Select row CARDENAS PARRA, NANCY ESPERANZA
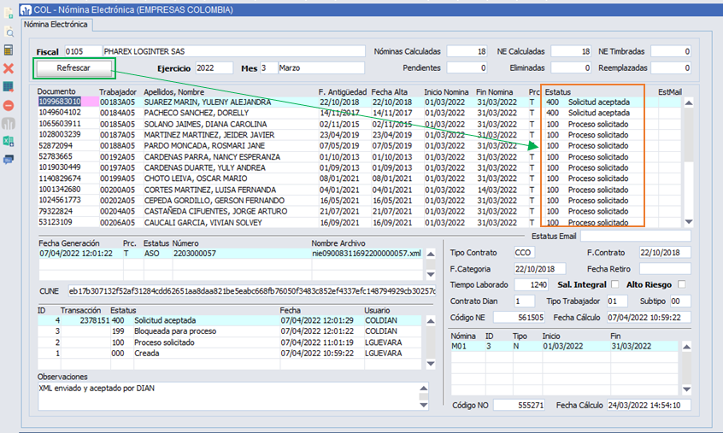Screen dimensions: 723x433 click(x=360, y=156)
